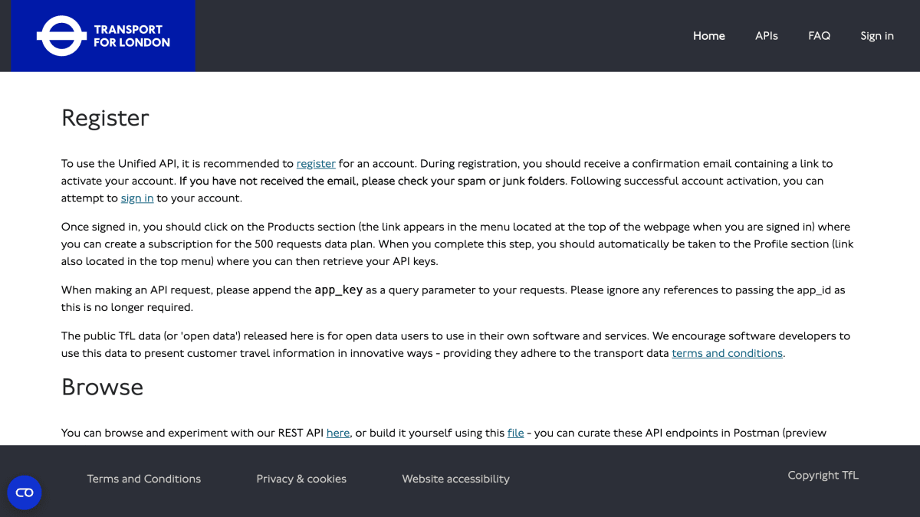920x517 pixels.
Task: Click the TfL roundel logo icon
Action: point(61,36)
